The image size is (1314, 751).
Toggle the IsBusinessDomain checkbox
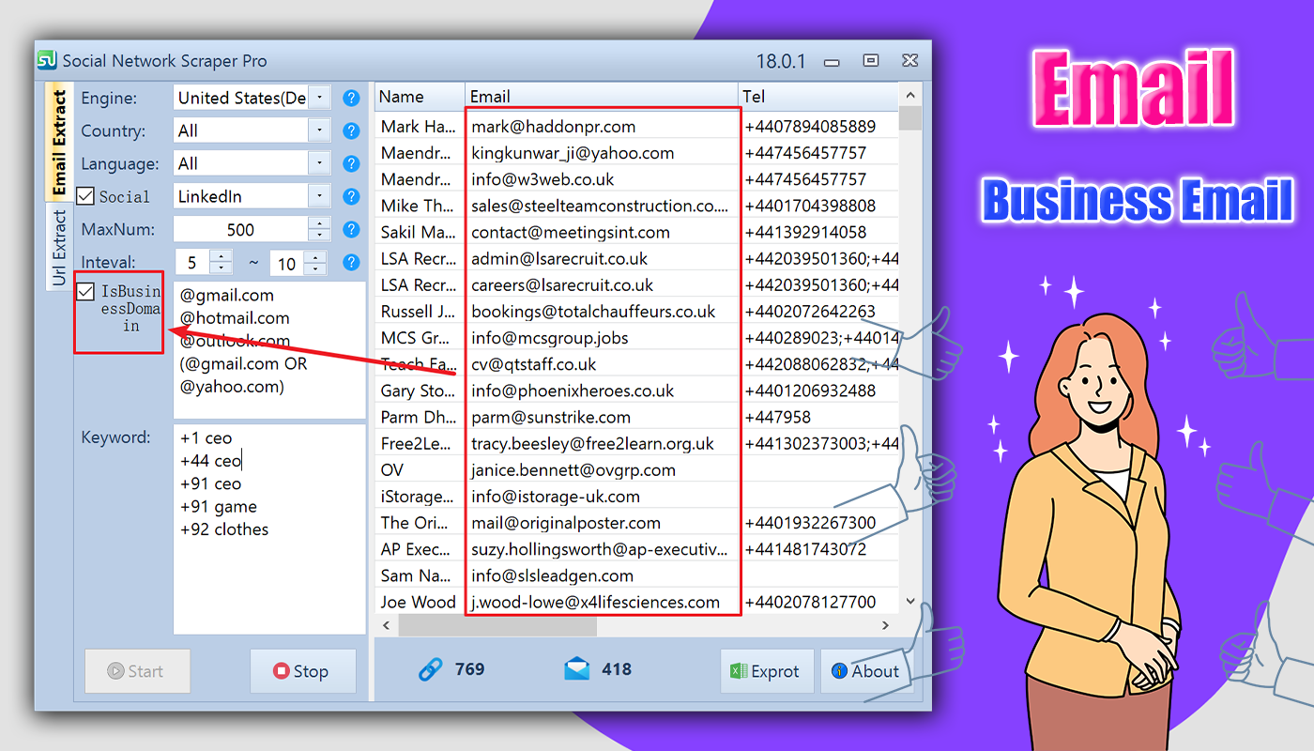coord(85,292)
